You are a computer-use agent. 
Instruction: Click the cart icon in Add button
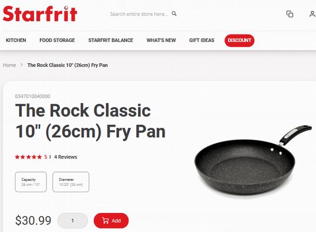(x=105, y=220)
